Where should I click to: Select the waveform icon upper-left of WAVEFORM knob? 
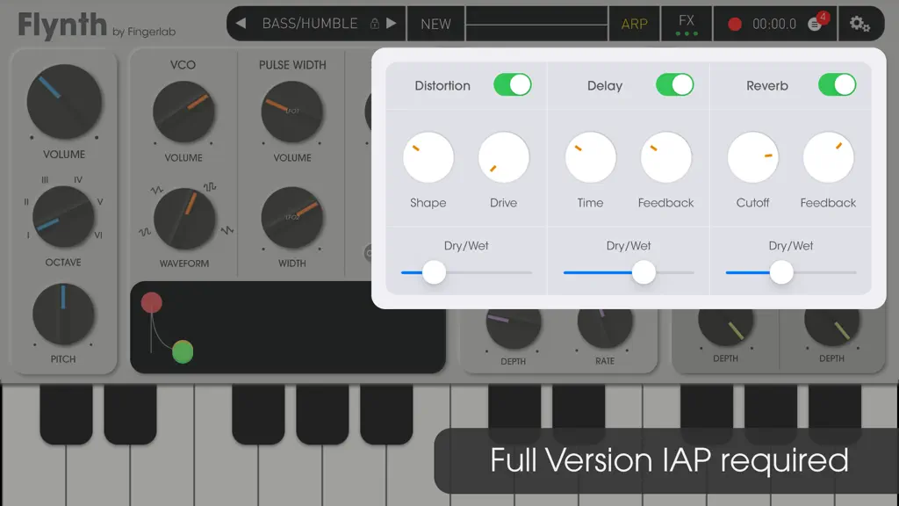coord(156,190)
